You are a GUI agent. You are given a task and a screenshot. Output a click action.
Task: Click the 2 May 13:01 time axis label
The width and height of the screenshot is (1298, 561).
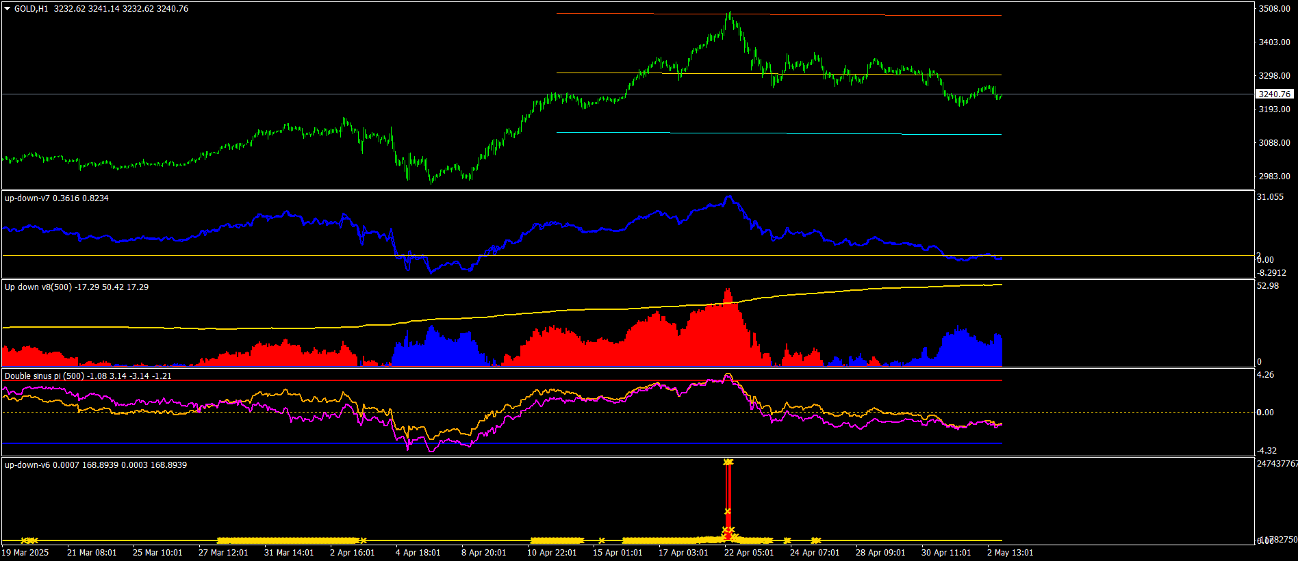[x=1010, y=553]
